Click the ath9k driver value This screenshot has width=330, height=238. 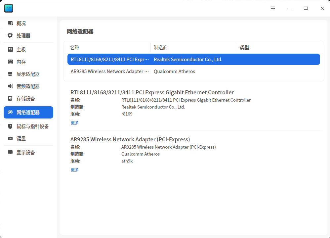coord(127,161)
